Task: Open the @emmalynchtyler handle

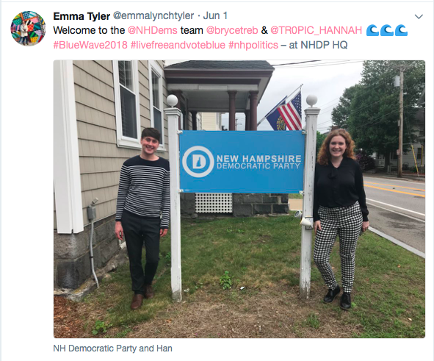Action: 153,16
